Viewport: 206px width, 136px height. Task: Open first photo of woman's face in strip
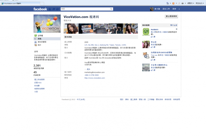(71, 29)
